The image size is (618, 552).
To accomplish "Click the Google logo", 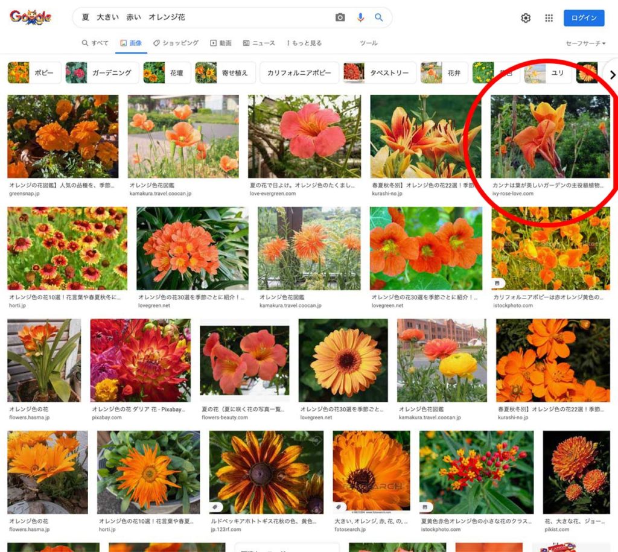I will pyautogui.click(x=31, y=17).
